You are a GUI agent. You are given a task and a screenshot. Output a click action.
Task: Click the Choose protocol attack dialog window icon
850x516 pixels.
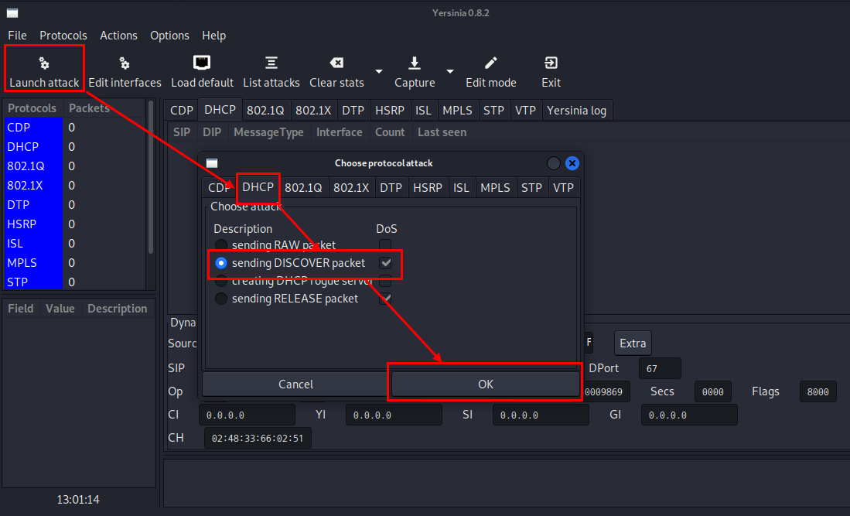coord(212,163)
